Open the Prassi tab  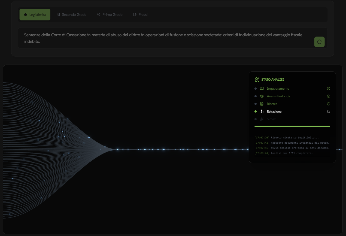pos(140,15)
